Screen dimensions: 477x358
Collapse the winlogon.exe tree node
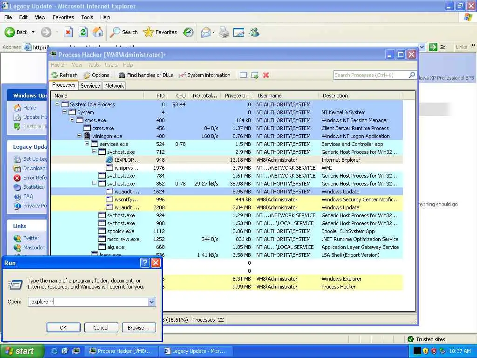(79, 136)
